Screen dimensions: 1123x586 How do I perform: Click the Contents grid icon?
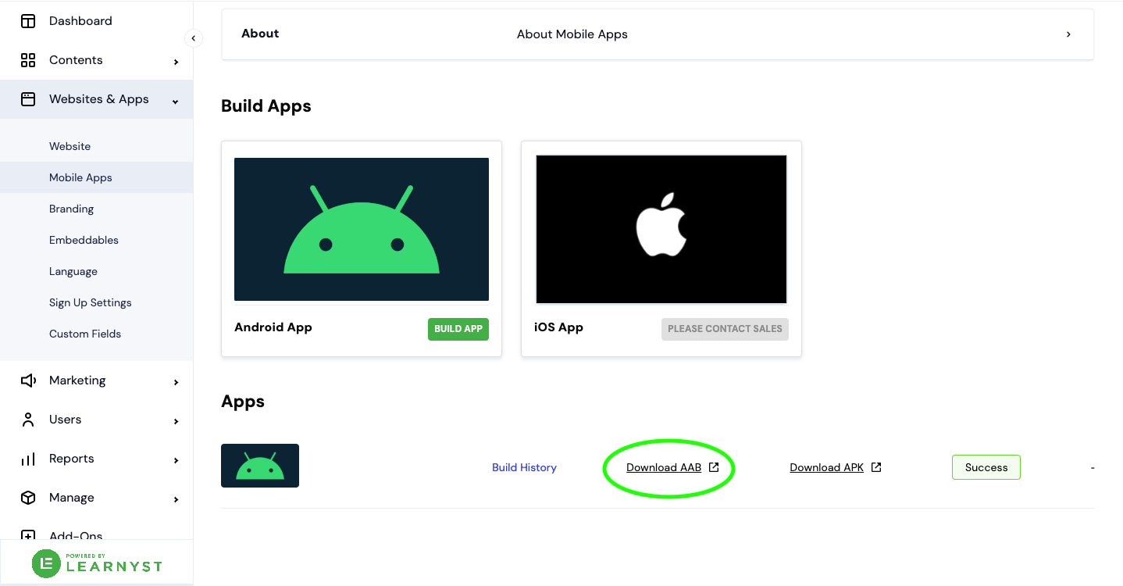pos(28,60)
